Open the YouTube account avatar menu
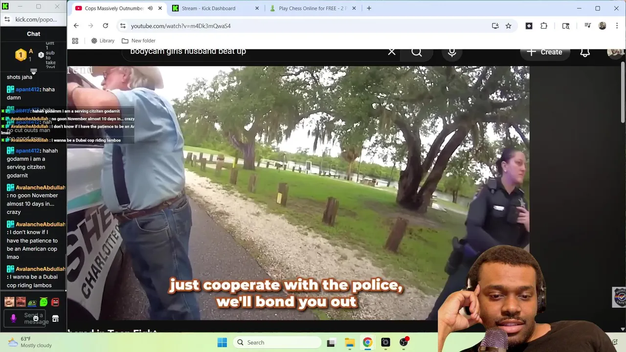 [x=615, y=52]
